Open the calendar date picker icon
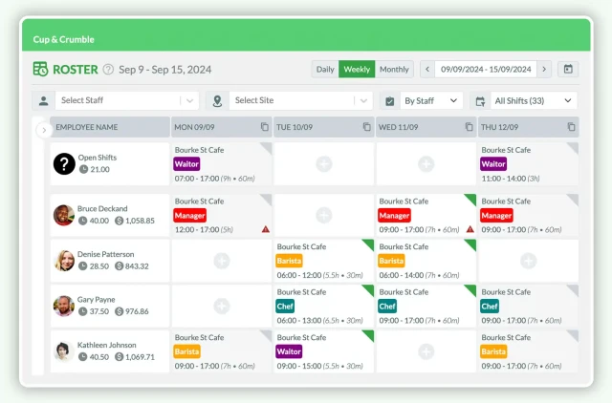The height and width of the screenshot is (403, 612). tap(568, 70)
